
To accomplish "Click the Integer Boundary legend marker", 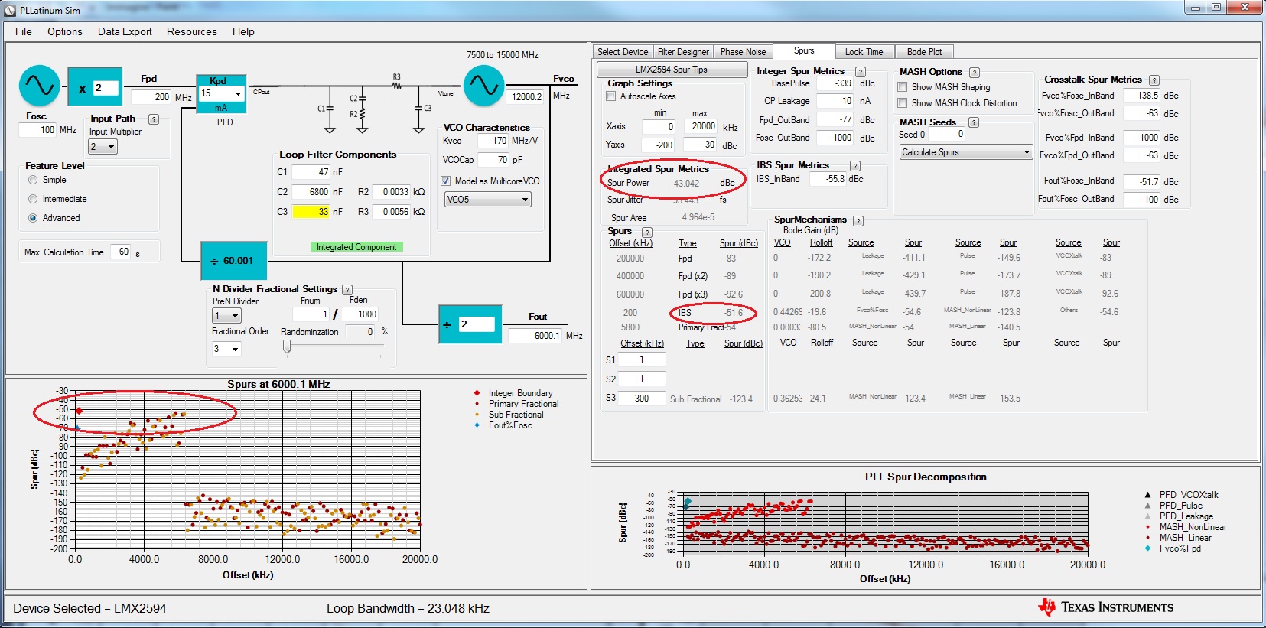I will [477, 393].
